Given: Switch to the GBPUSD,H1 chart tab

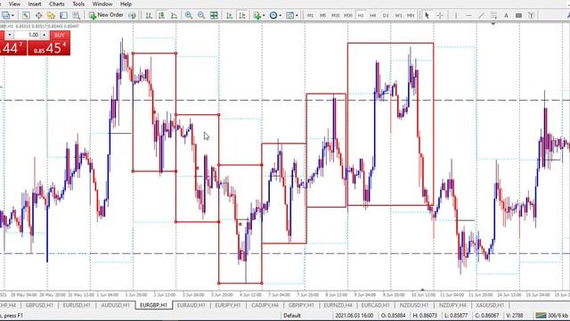Looking at the screenshot, I should tap(39, 305).
